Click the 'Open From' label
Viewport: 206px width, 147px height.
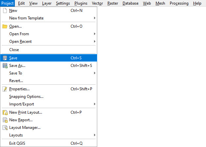[x=19, y=34]
